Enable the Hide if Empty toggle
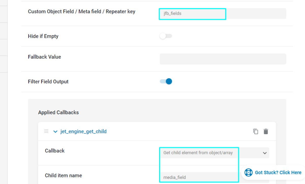The height and width of the screenshot is (184, 305). pos(166,36)
